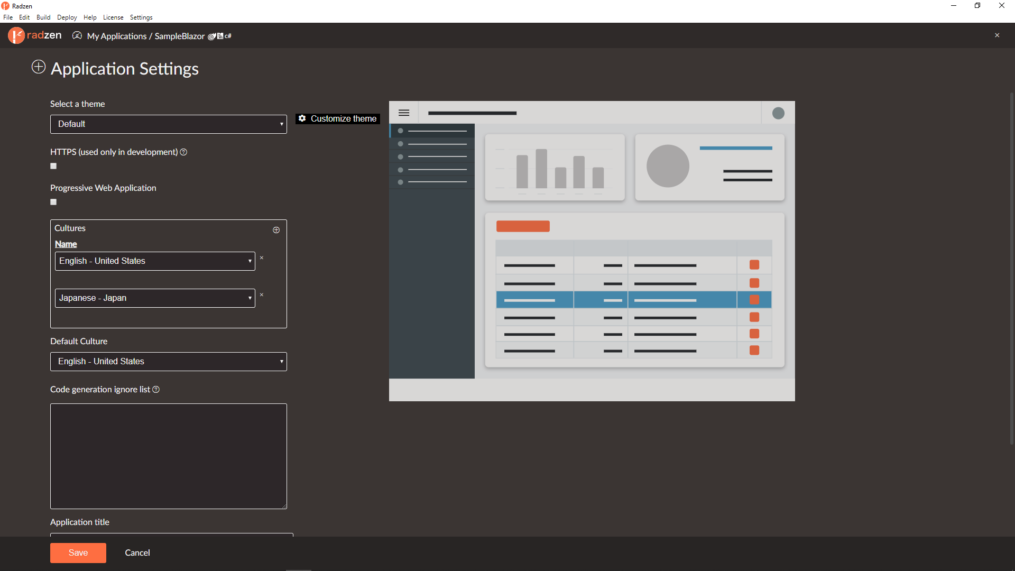Click the Name column header in Cultures
The height and width of the screenshot is (571, 1015).
click(x=66, y=244)
